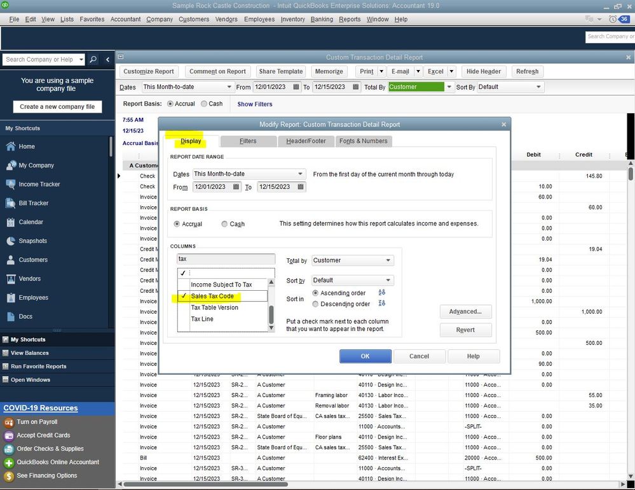Open Dates dropdown in Modify Report dialog
Viewport: 635px width, 490px height.
(x=300, y=174)
